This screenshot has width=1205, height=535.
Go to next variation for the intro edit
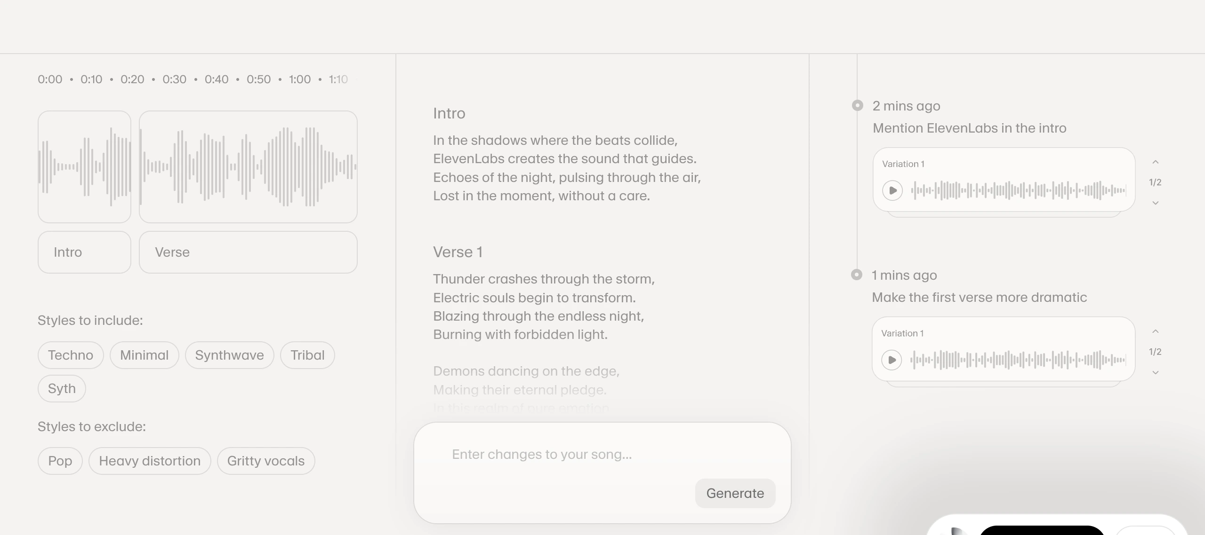1155,203
